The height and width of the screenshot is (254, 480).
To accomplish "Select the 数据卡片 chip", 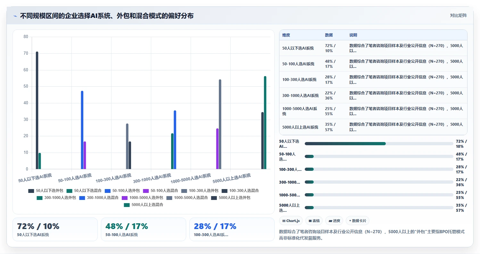I will pyautogui.click(x=358, y=221).
